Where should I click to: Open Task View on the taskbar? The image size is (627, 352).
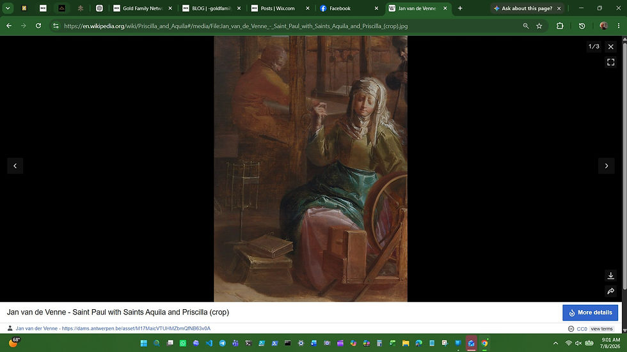[170, 343]
